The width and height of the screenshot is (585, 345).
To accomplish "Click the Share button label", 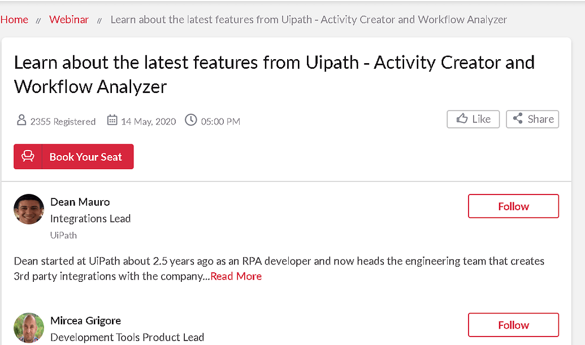I will (x=540, y=119).
